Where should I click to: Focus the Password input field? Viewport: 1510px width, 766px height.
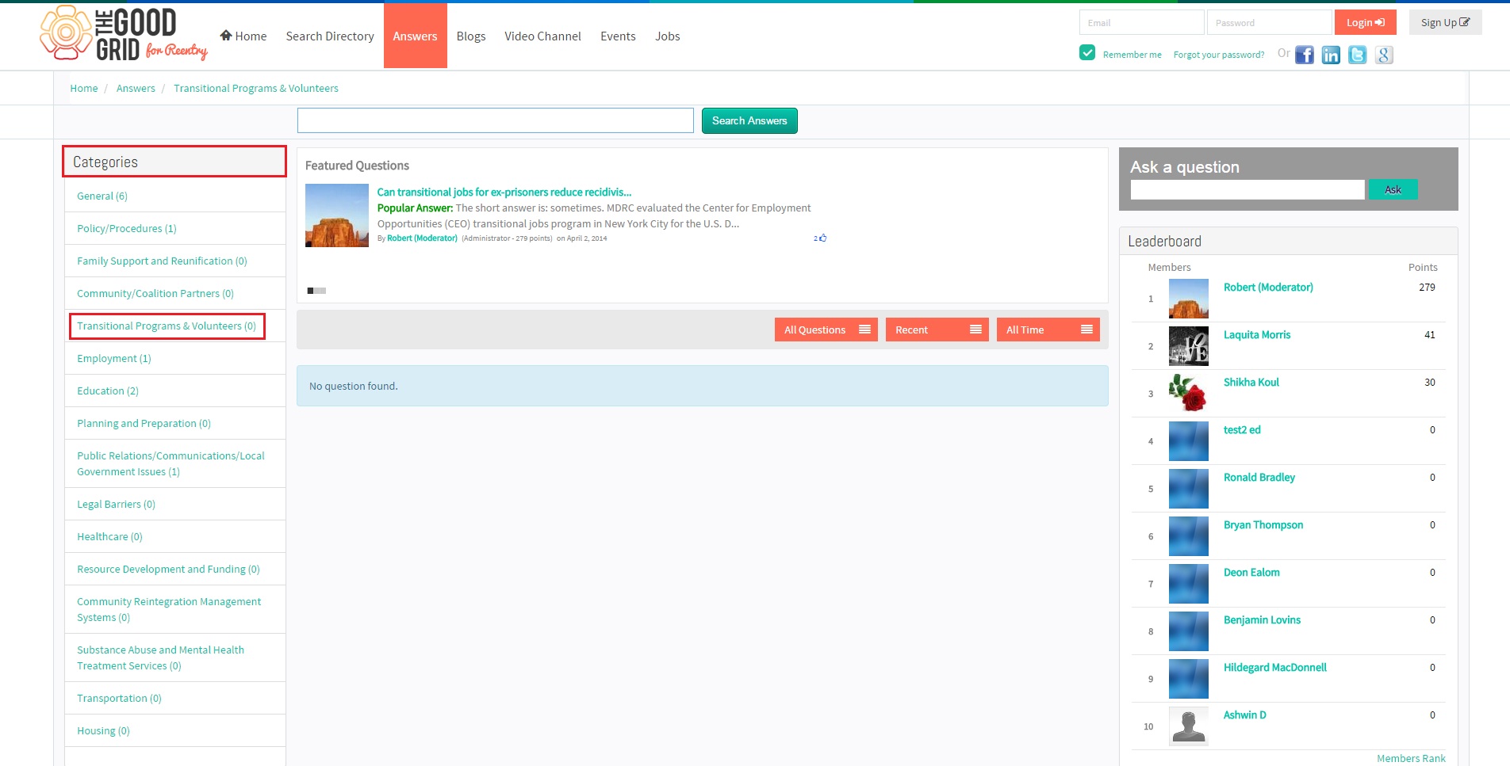point(1269,22)
